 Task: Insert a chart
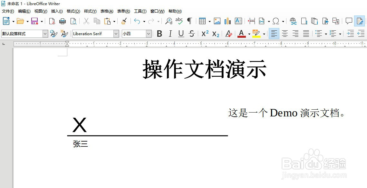pos(227,21)
